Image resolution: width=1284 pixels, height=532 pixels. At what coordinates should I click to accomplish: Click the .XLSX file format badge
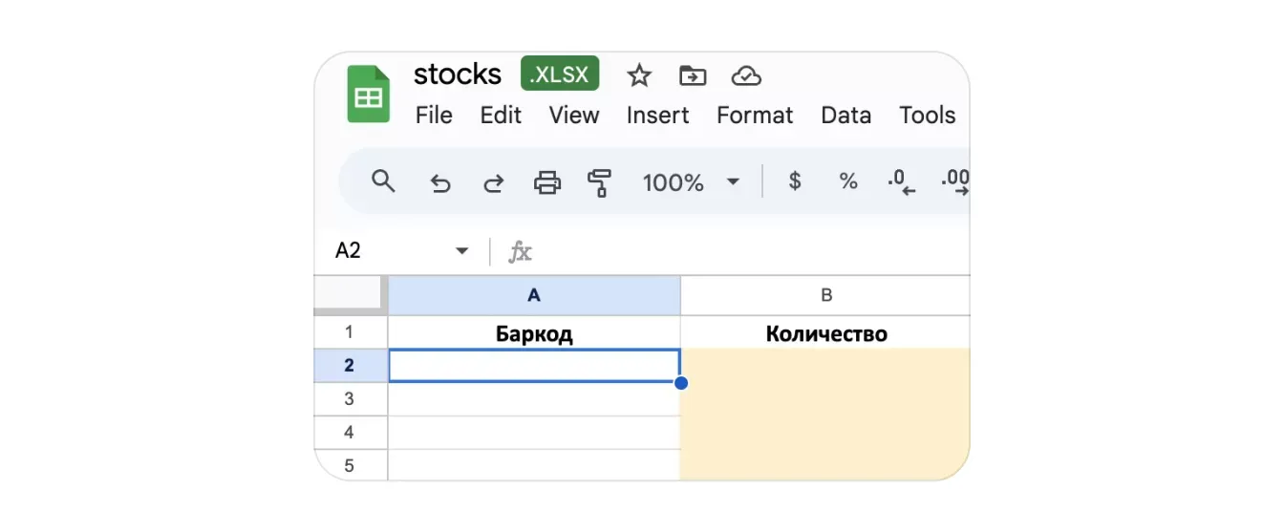[560, 74]
